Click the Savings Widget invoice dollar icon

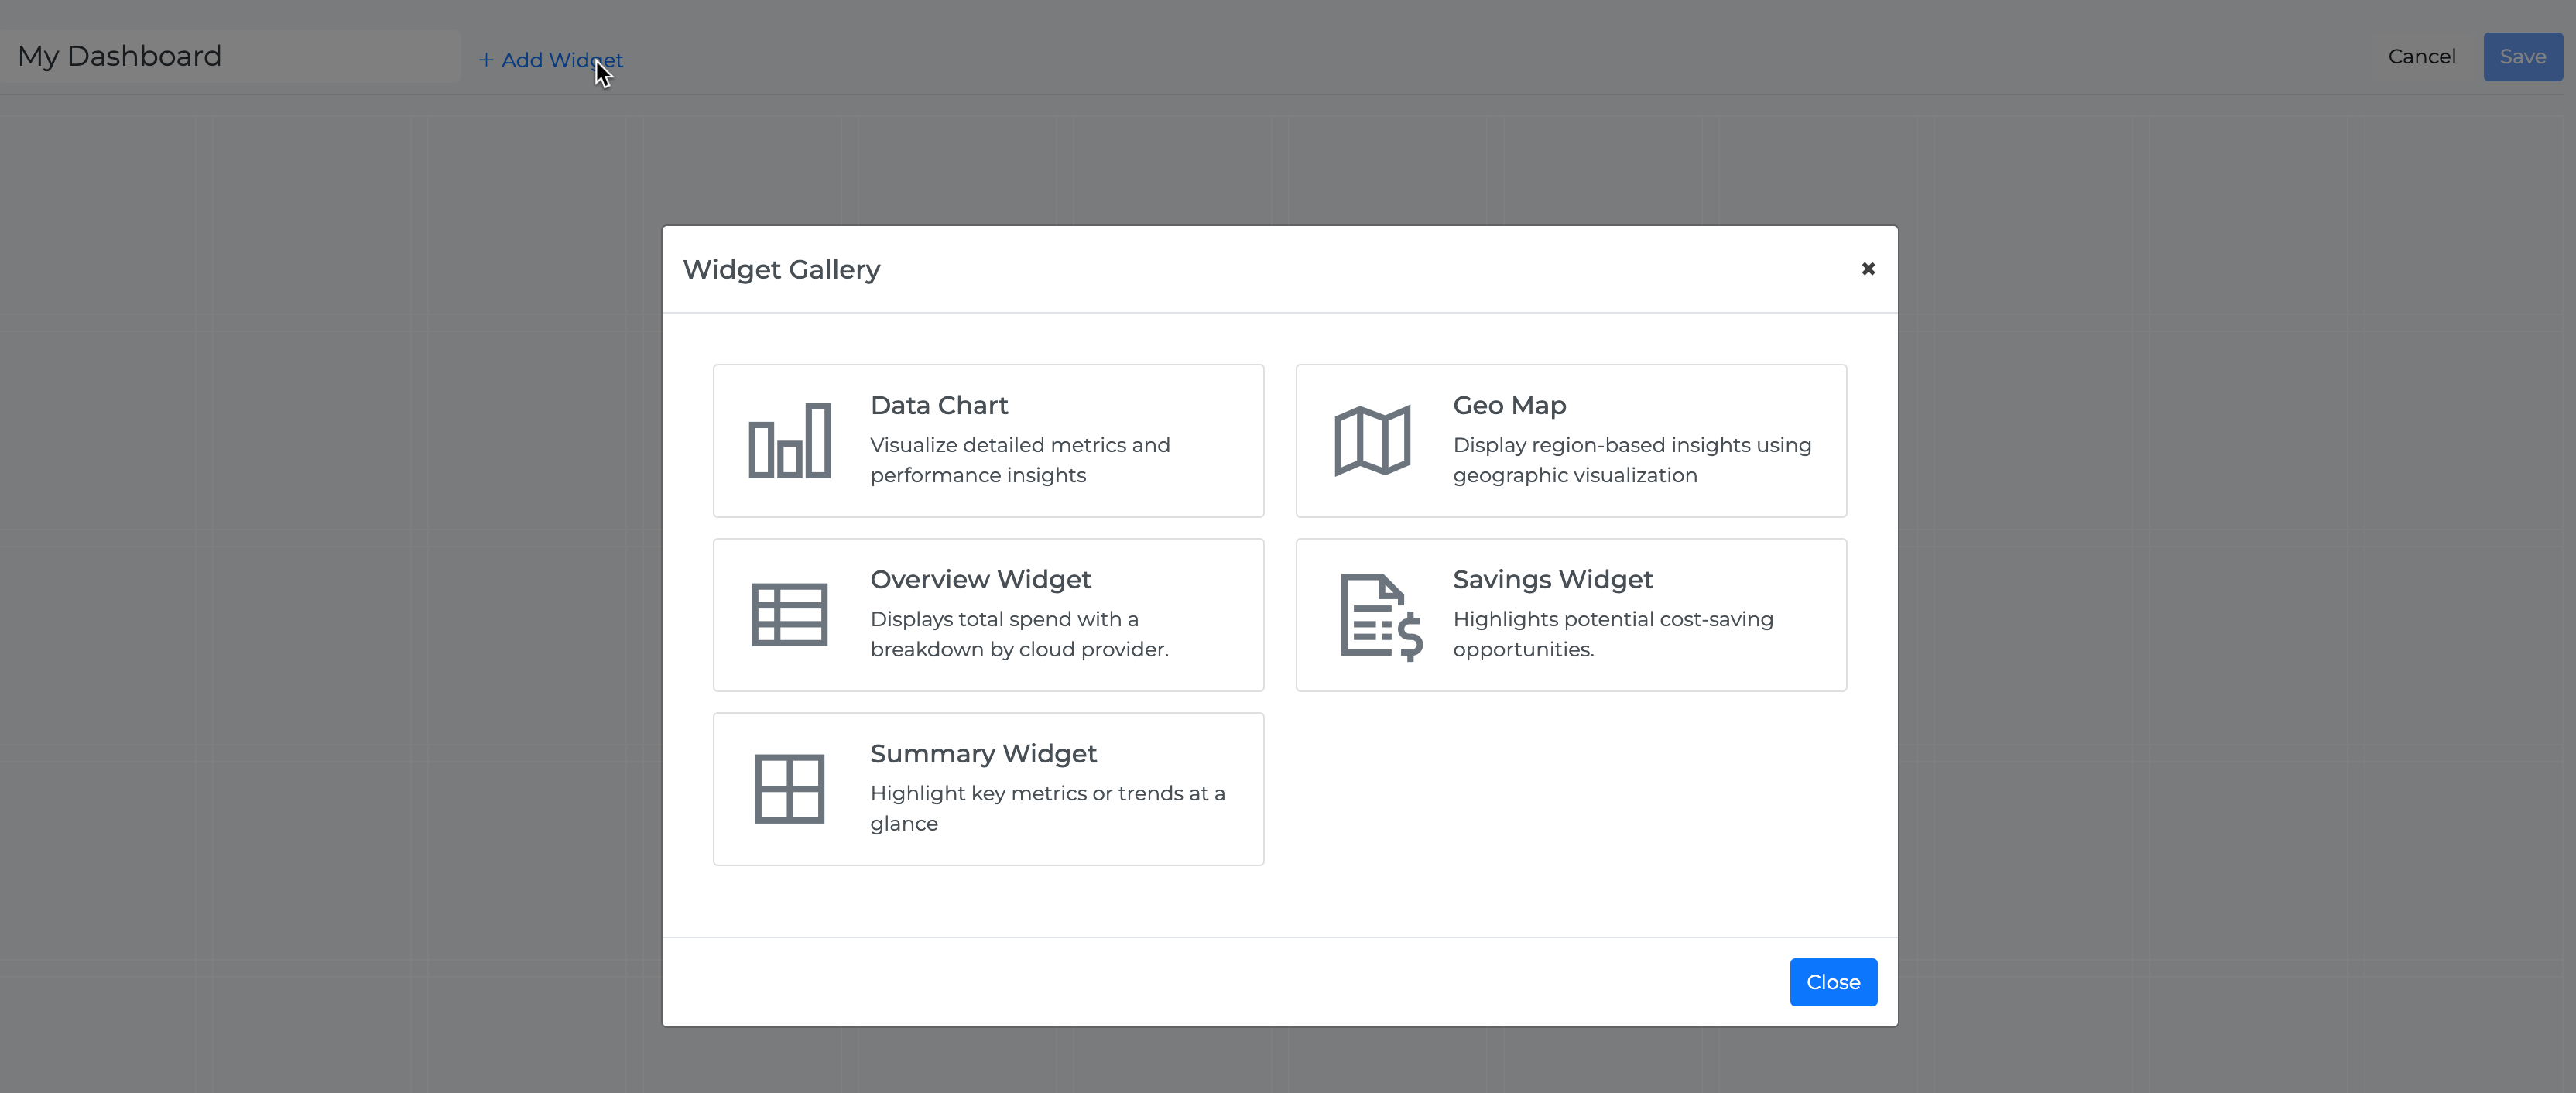click(1380, 617)
